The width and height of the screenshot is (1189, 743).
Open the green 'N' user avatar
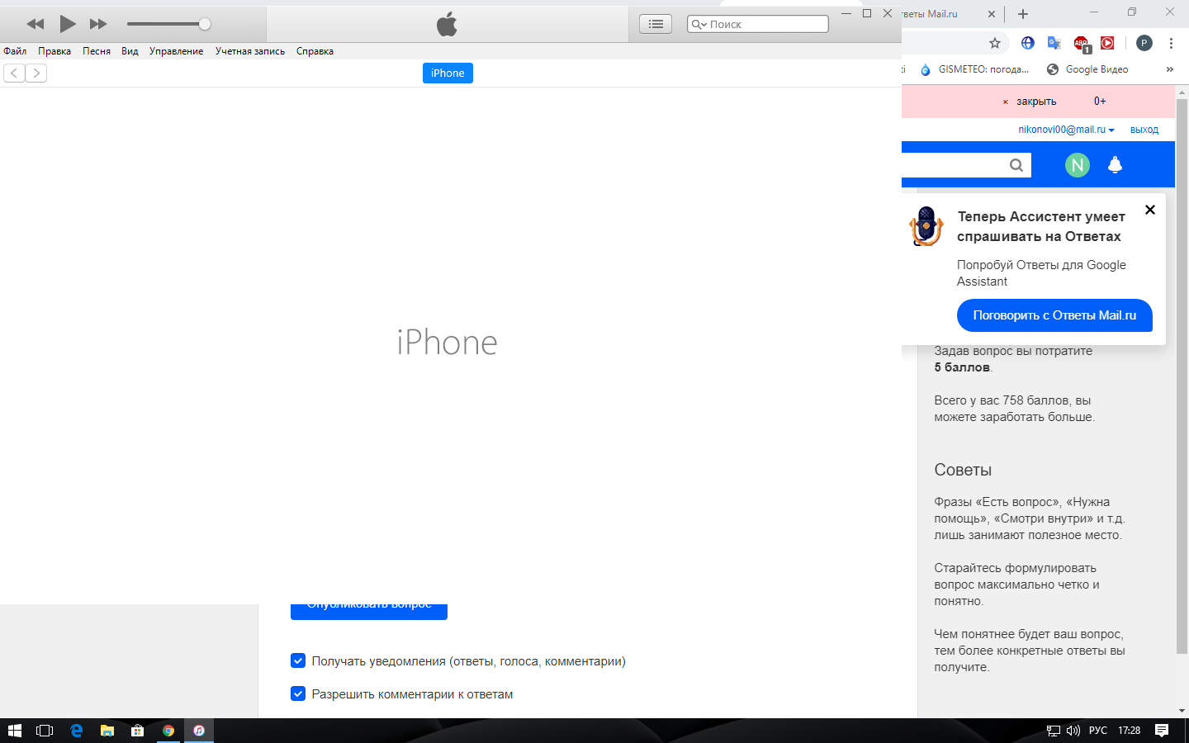tap(1078, 165)
